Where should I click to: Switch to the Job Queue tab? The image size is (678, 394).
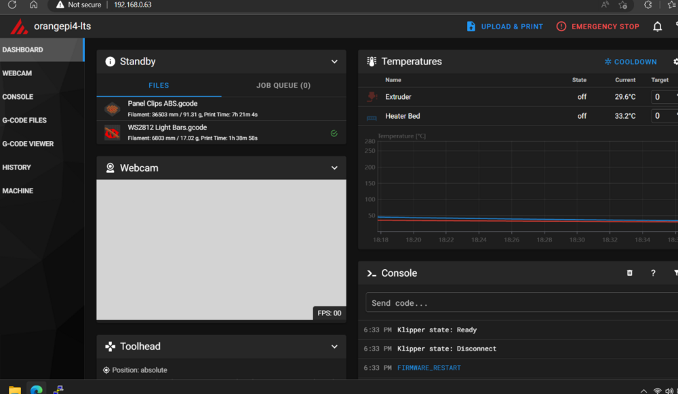point(283,85)
